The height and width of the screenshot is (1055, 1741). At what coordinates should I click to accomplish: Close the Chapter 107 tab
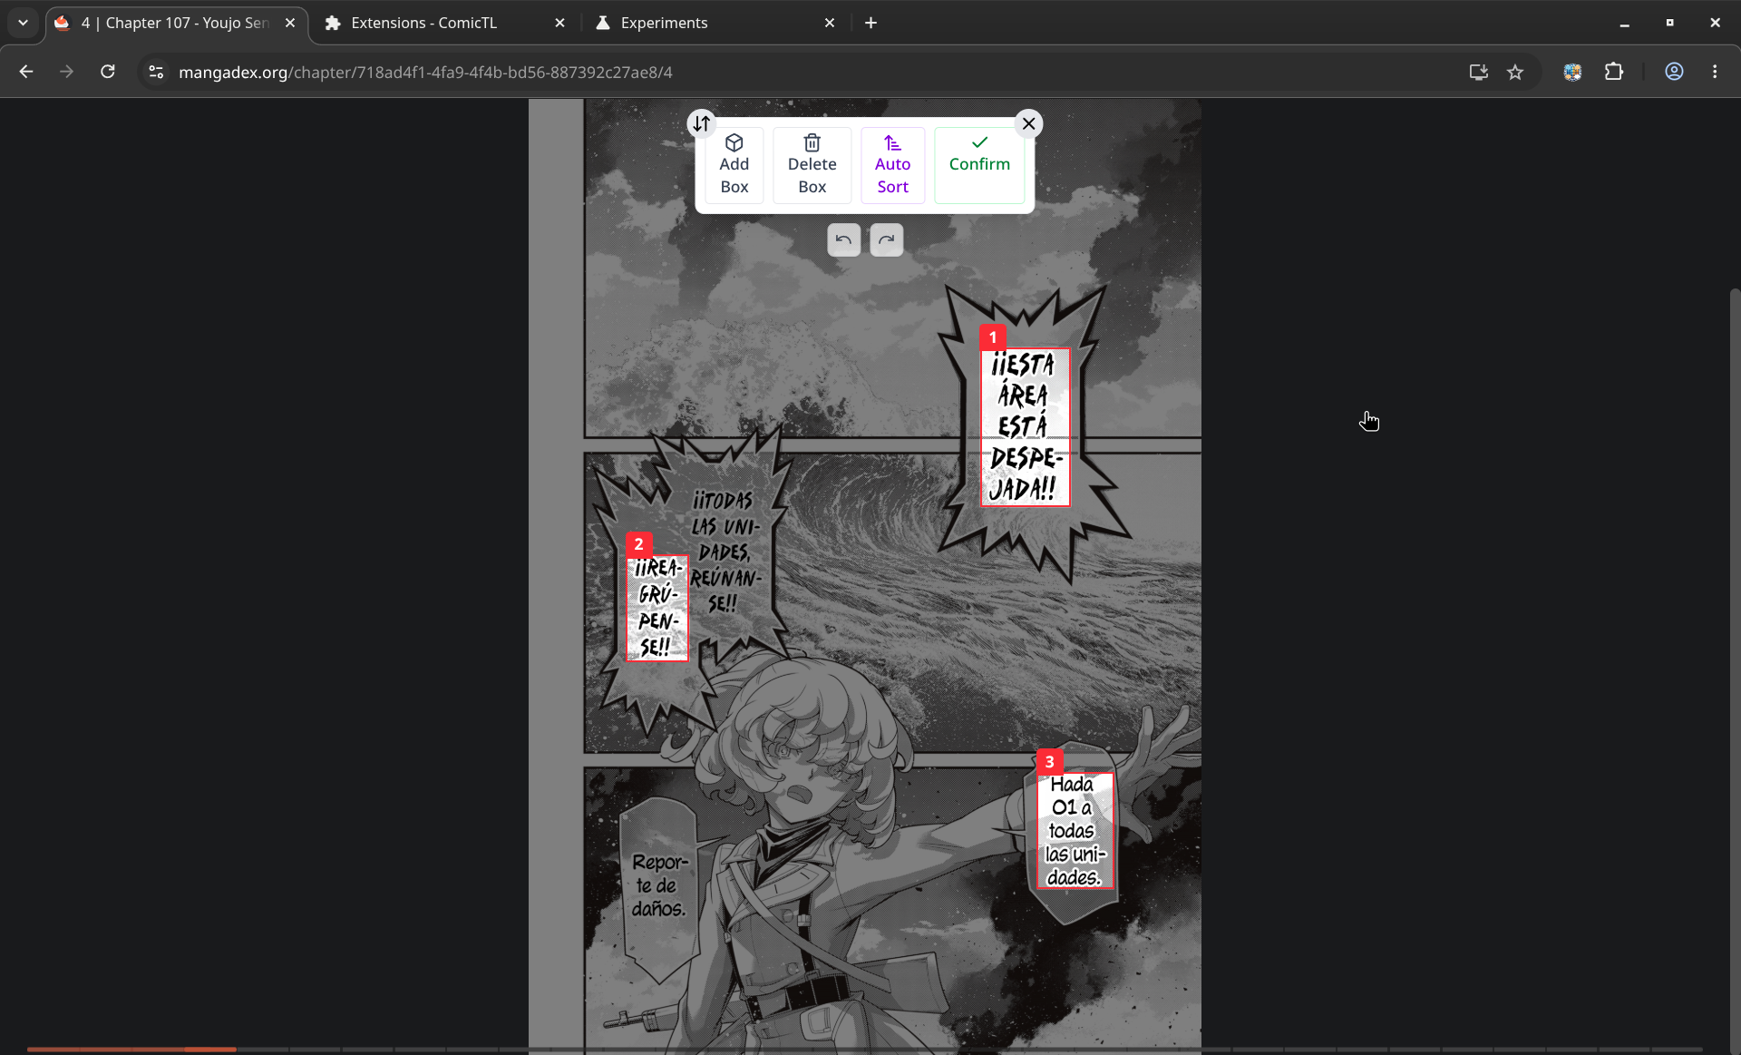290,23
